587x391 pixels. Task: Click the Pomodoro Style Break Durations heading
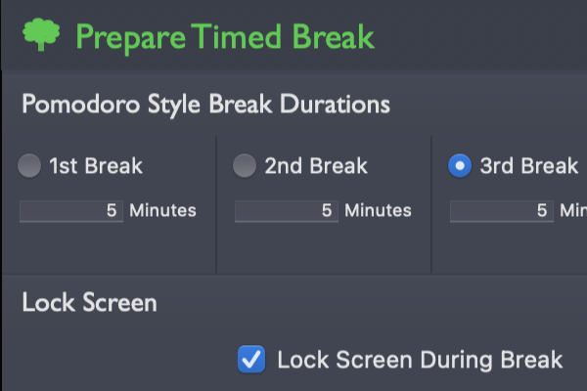tap(205, 105)
